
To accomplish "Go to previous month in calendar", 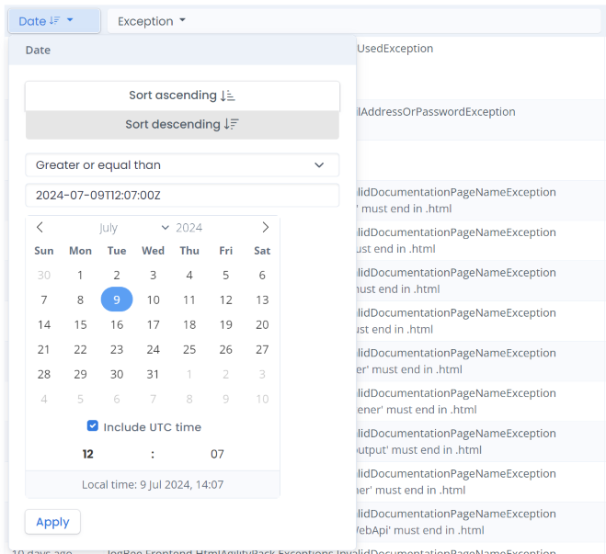I will (x=40, y=228).
